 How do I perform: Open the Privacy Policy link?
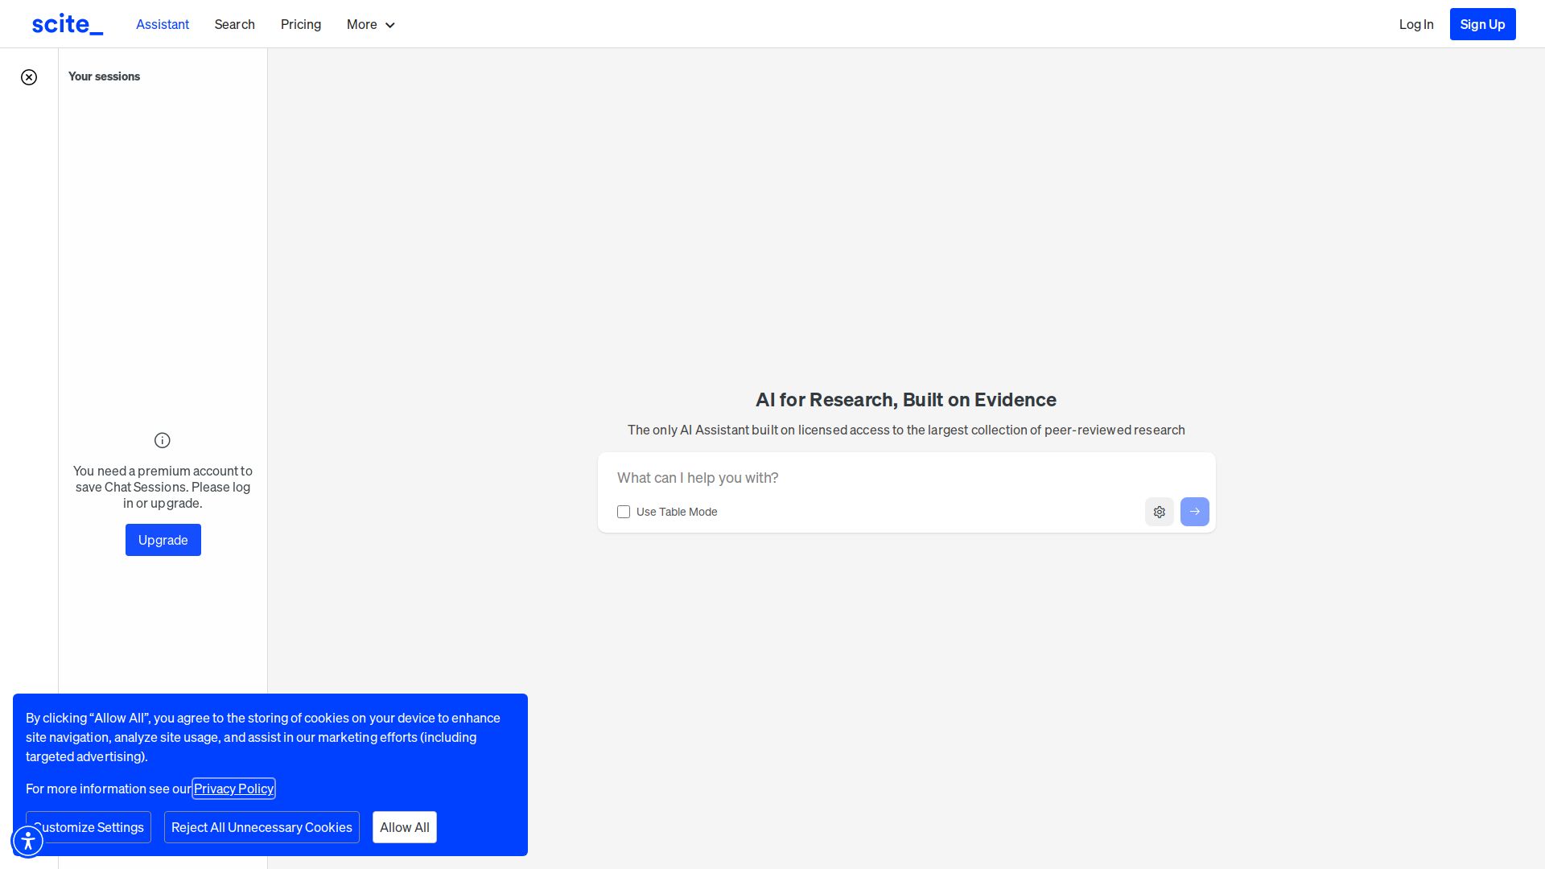point(233,789)
